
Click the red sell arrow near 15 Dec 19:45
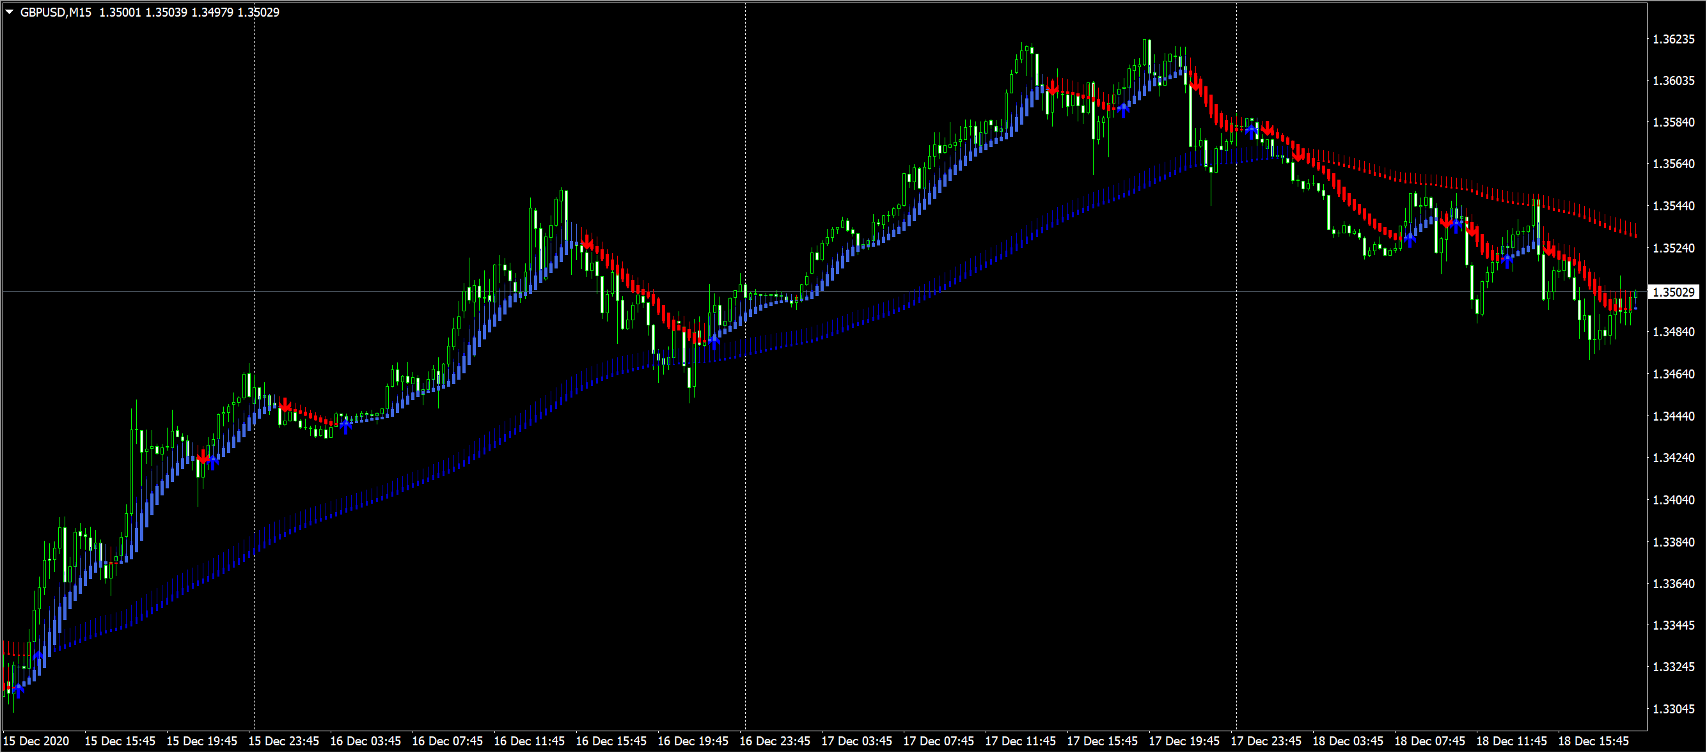point(203,458)
